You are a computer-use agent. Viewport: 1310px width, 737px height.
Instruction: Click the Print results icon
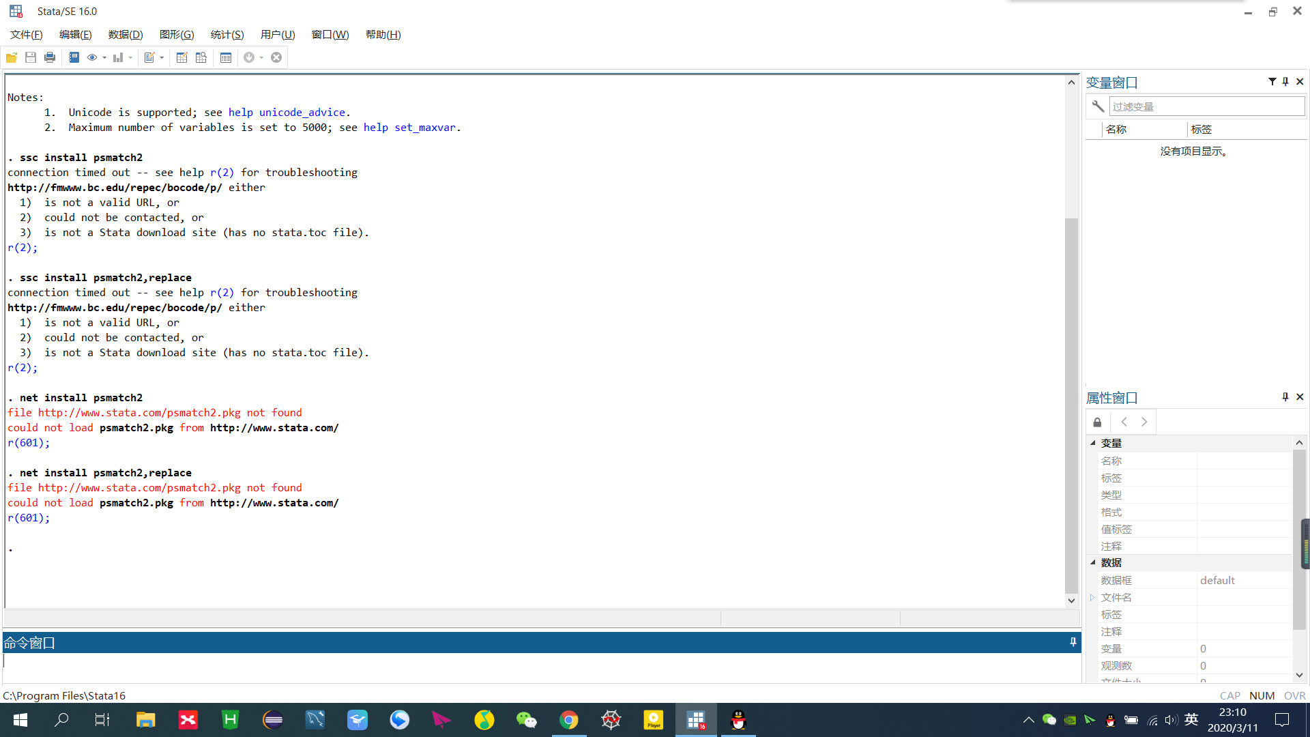[x=50, y=57]
